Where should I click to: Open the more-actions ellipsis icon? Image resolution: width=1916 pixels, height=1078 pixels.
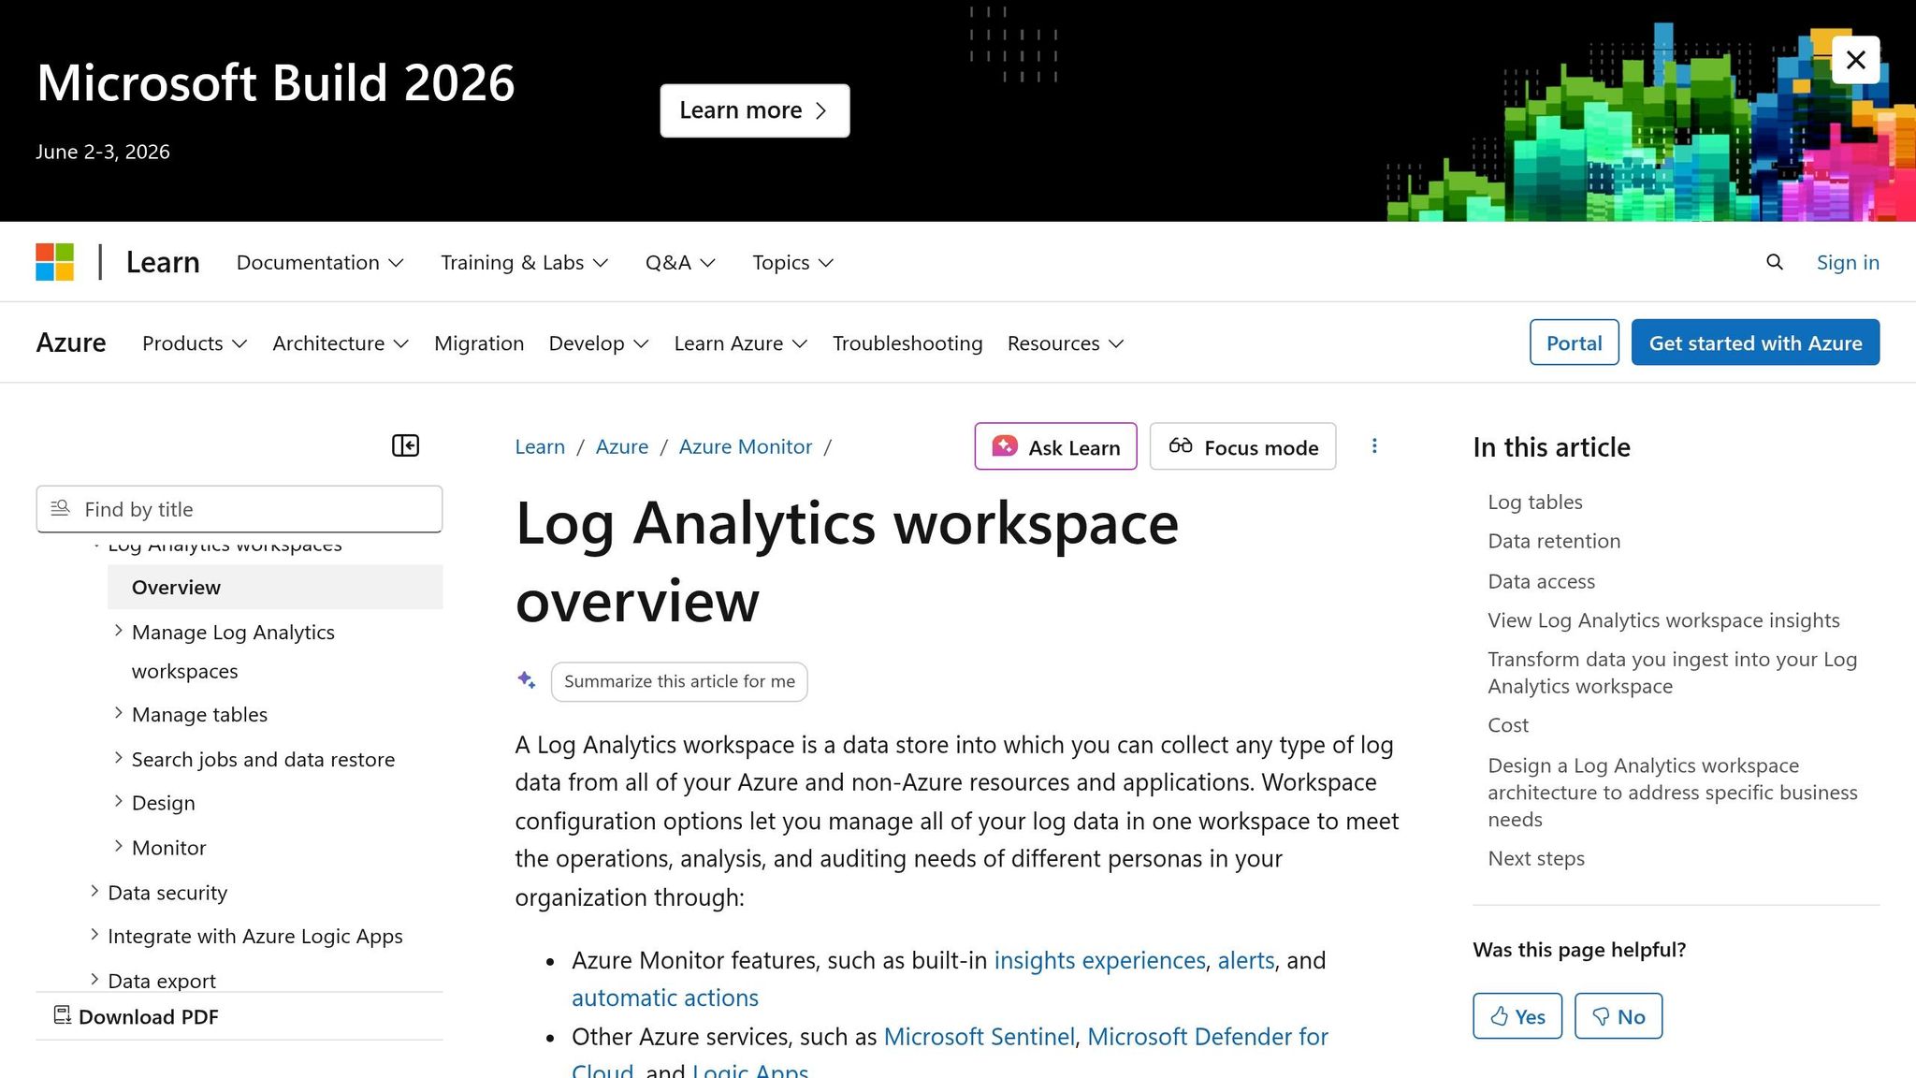[1374, 446]
